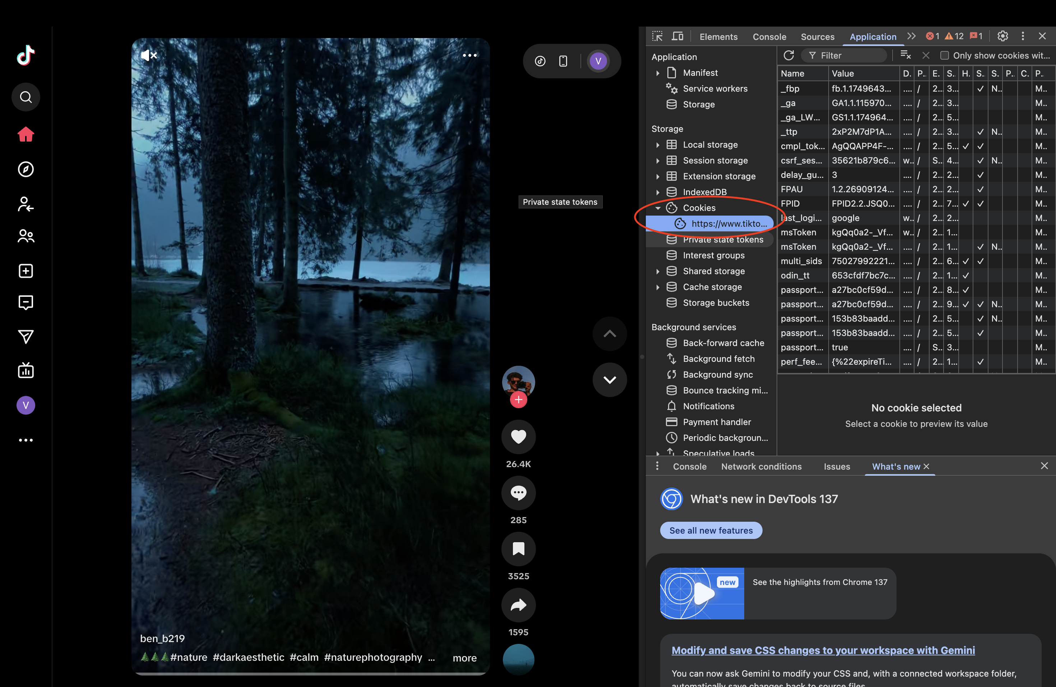Share the video using the arrow icon
Image resolution: width=1056 pixels, height=687 pixels.
518,605
